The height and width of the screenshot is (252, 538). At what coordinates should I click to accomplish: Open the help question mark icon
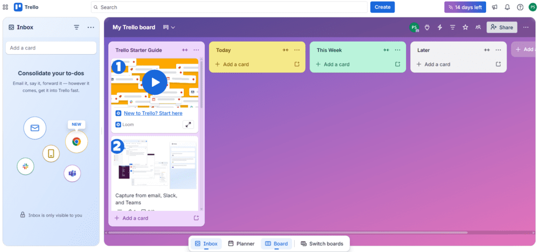pyautogui.click(x=520, y=7)
